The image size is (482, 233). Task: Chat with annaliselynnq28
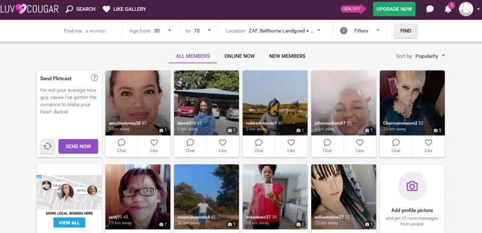(121, 146)
